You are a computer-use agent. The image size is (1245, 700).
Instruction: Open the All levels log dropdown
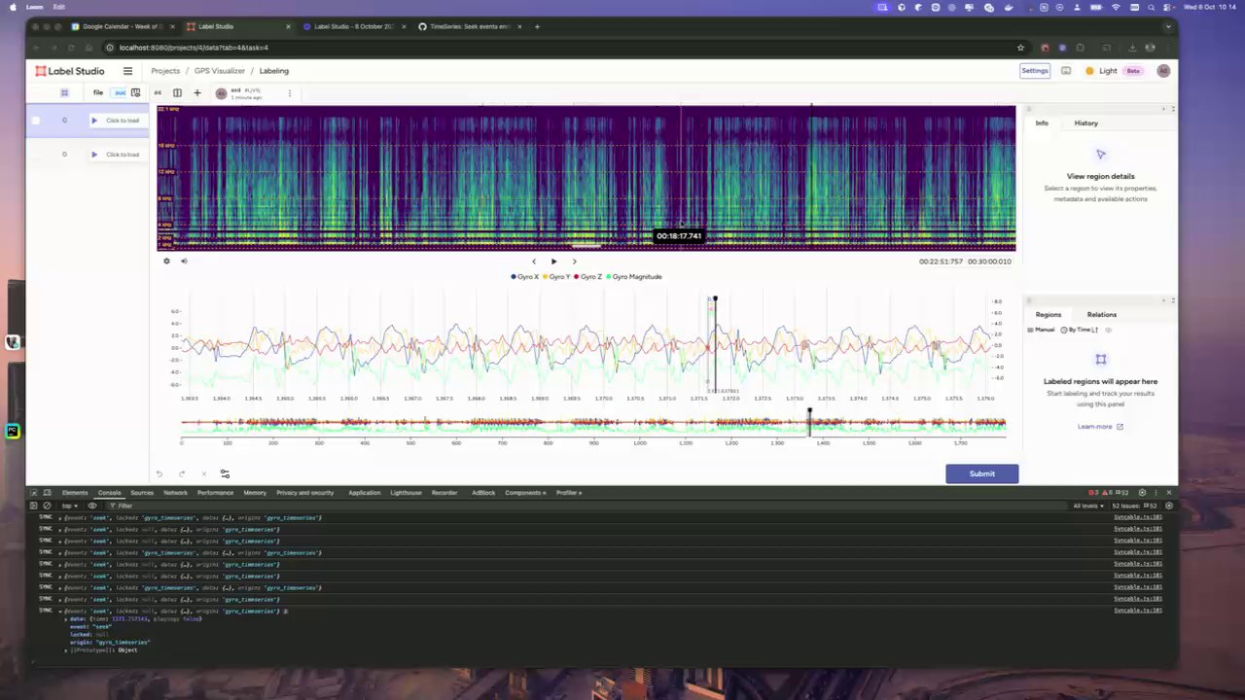1088,506
